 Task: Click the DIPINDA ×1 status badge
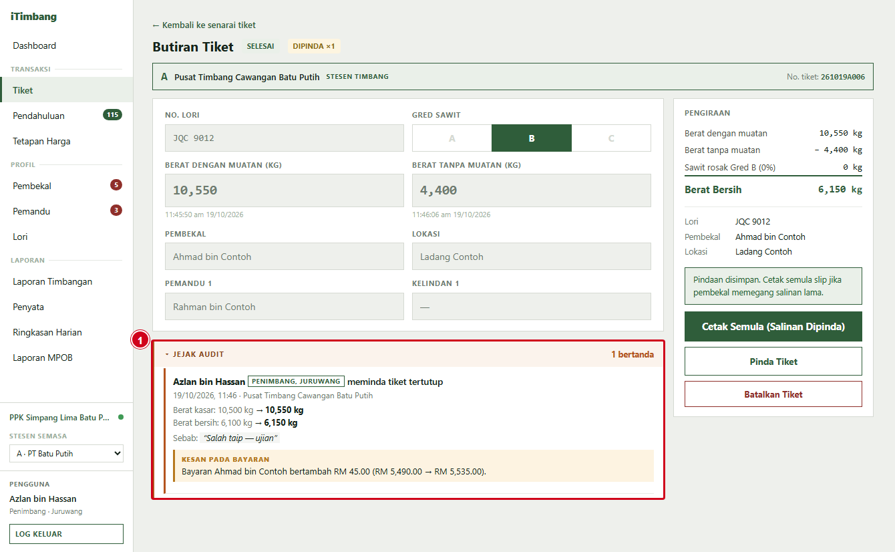tap(314, 46)
